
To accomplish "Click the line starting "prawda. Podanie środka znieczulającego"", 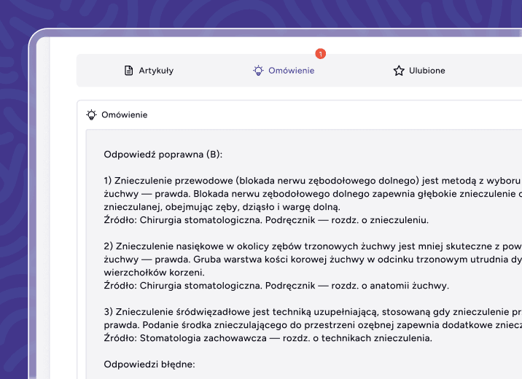I will [313, 325].
